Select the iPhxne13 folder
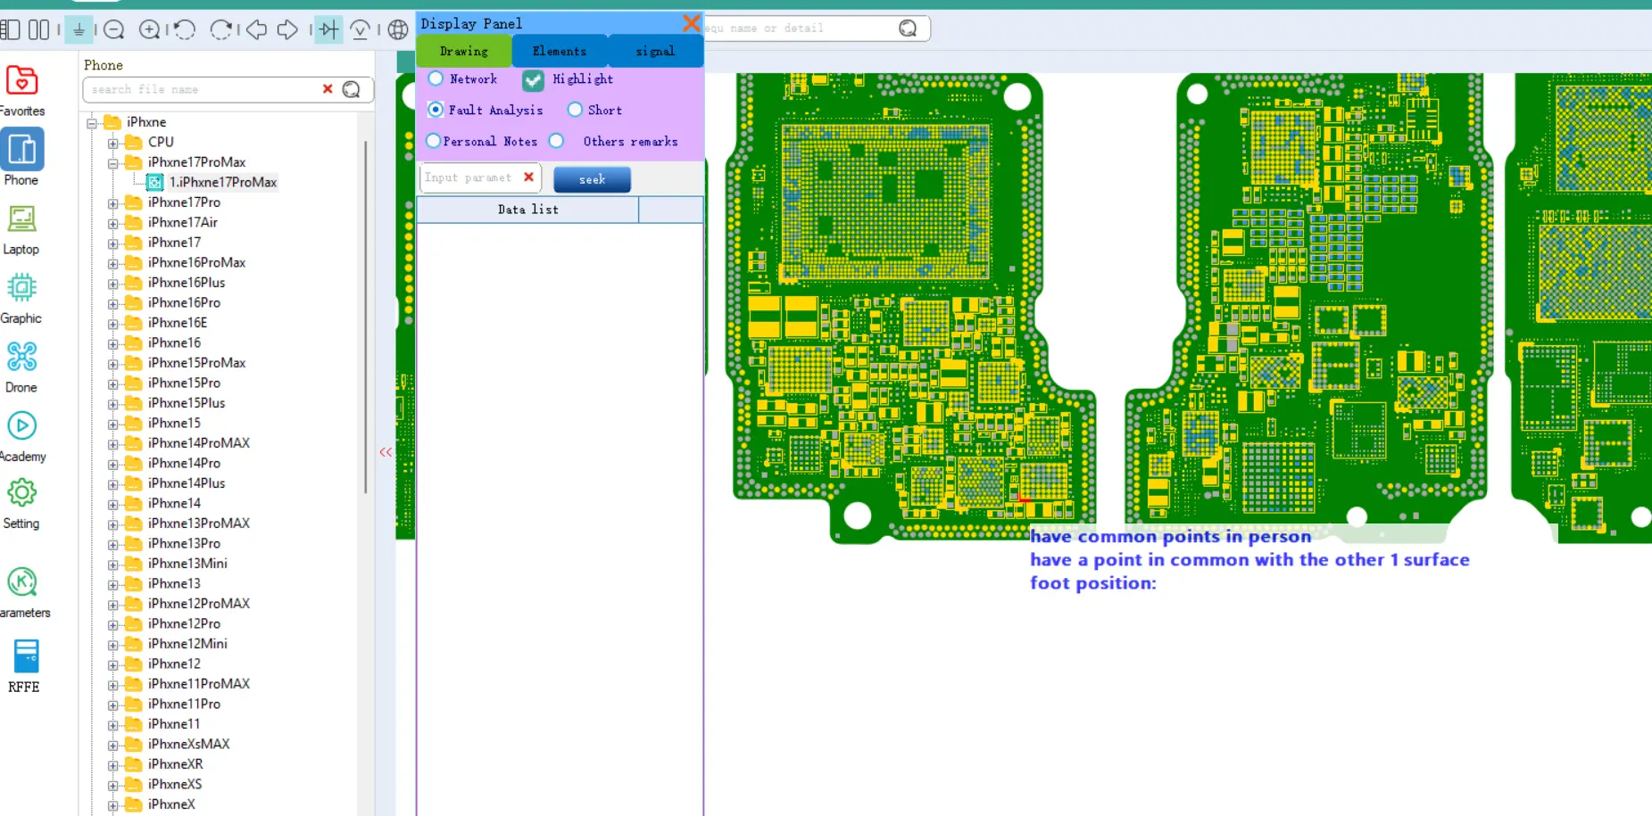 pyautogui.click(x=174, y=583)
